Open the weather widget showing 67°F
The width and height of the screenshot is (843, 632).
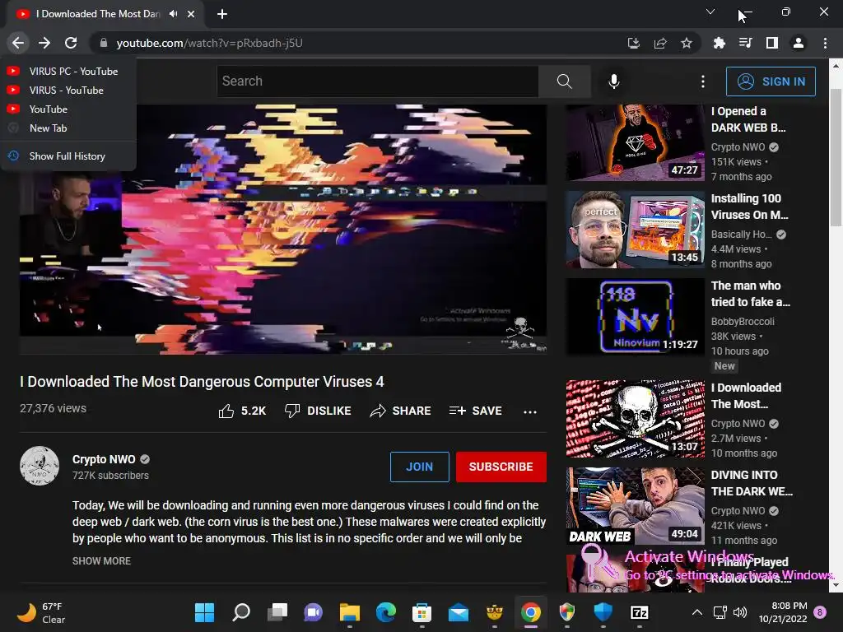click(x=41, y=612)
